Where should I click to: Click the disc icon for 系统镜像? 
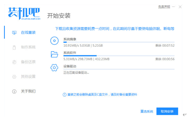tap(54, 41)
